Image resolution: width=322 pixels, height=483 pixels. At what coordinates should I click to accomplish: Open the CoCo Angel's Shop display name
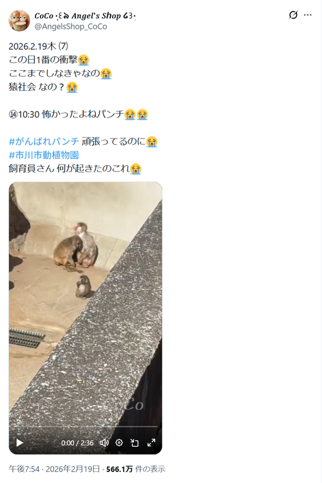coord(85,15)
